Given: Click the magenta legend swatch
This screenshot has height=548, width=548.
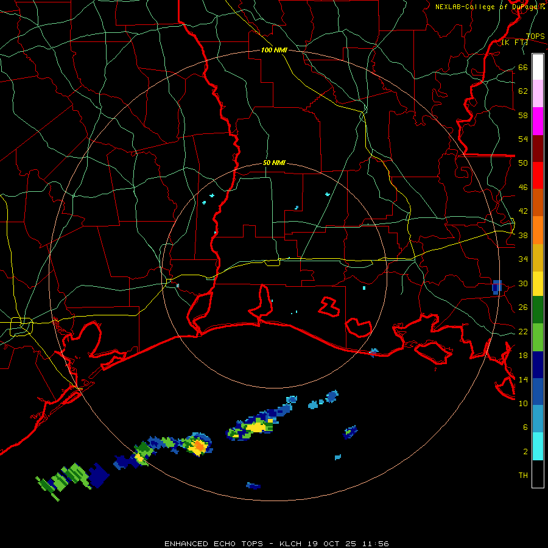Looking at the screenshot, I should (538, 121).
